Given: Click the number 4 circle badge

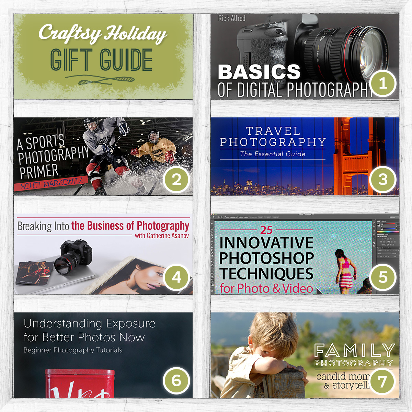Looking at the screenshot, I should click(176, 277).
